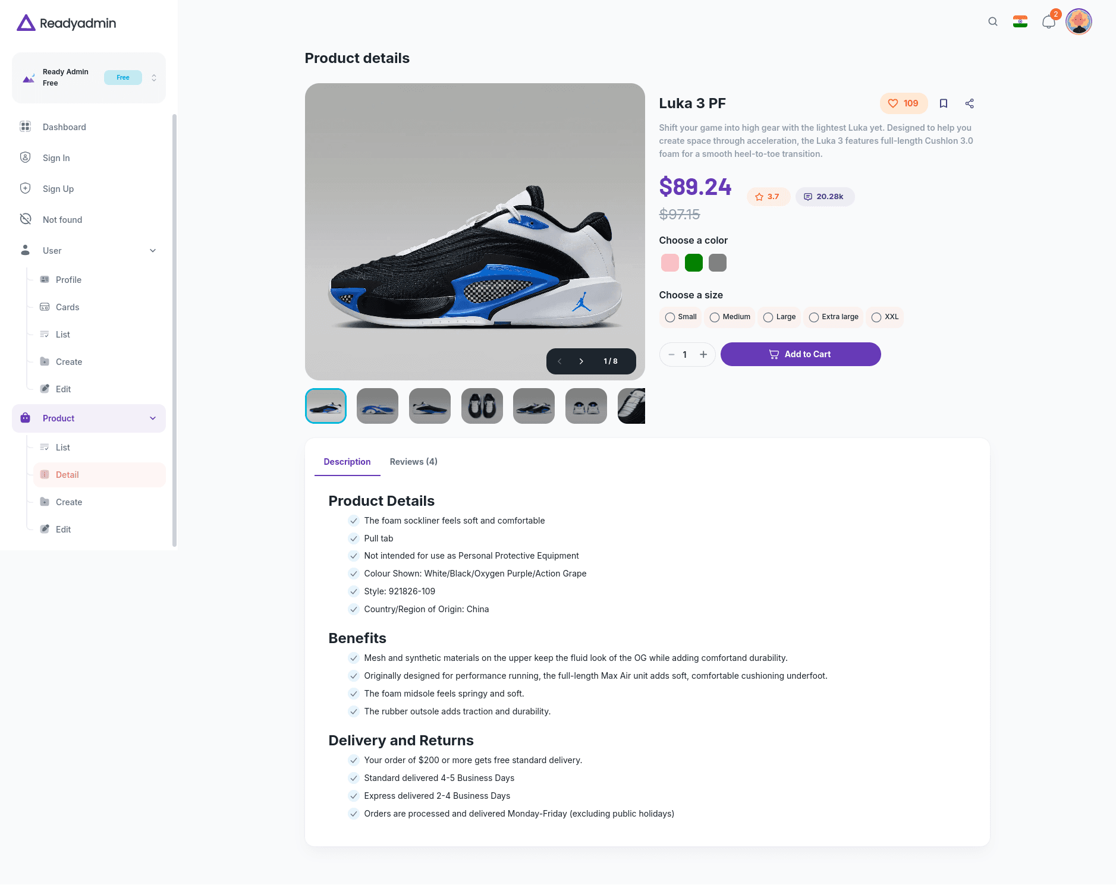The height and width of the screenshot is (885, 1116).
Task: Switch to the Reviews (4) tab
Action: click(413, 462)
